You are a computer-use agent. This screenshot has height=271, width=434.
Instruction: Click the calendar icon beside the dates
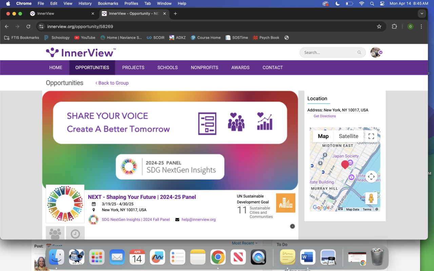click(x=94, y=204)
